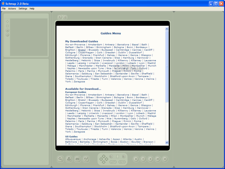225x169 pixels.
Task: Start playback with the play button
Action: click(x=136, y=159)
